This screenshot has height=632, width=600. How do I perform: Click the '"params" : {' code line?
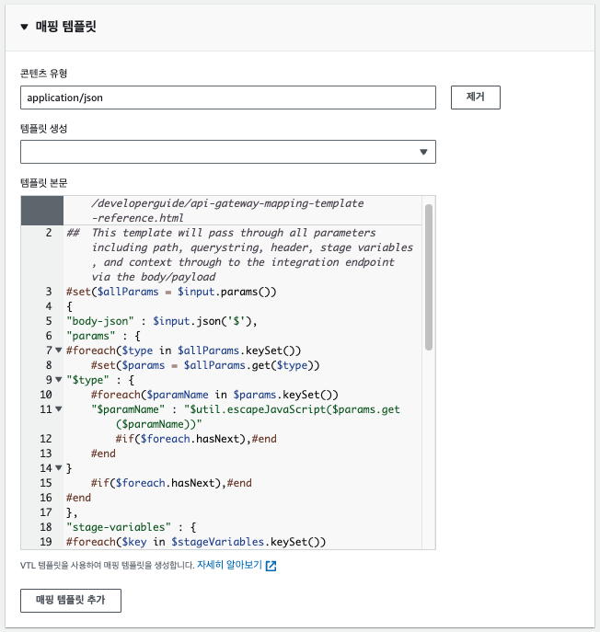[103, 336]
